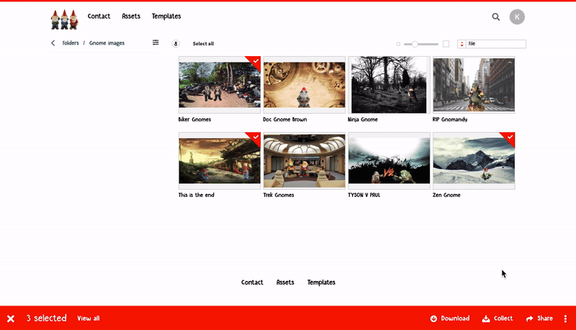Open the Biker Gnomes image

[220, 85]
